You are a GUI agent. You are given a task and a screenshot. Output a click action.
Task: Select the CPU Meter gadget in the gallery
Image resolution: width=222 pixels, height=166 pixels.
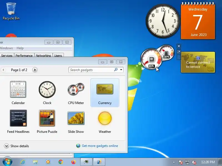(76, 92)
